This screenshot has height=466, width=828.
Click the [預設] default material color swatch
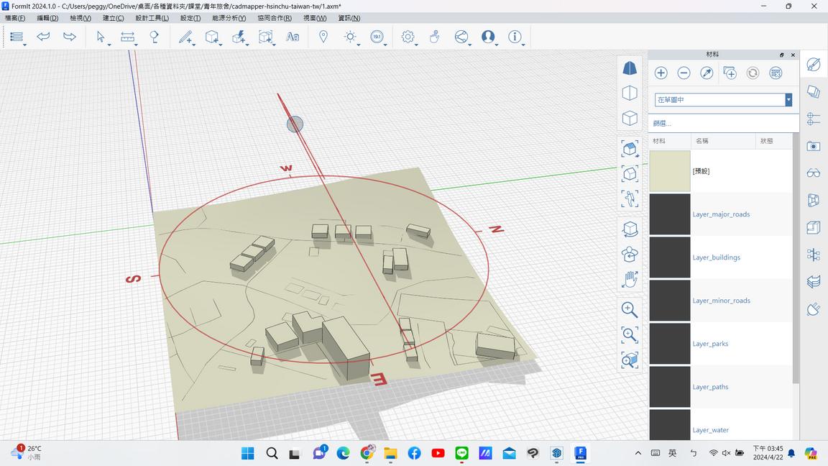pos(670,171)
